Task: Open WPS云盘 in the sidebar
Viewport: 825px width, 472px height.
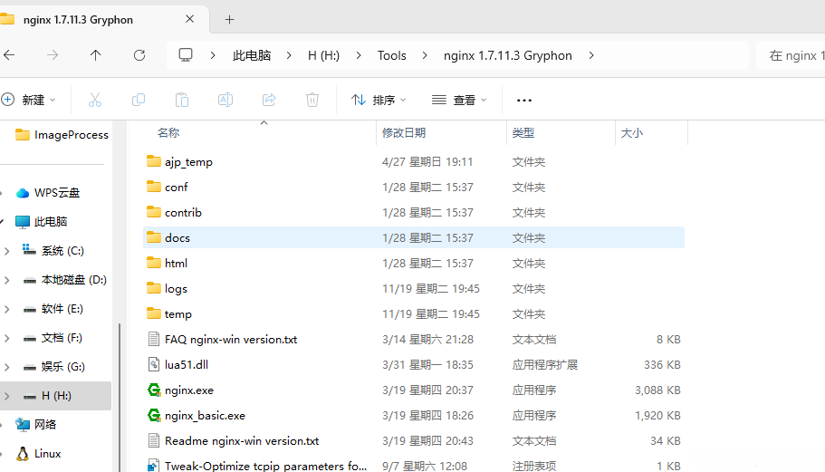Action: coord(48,193)
